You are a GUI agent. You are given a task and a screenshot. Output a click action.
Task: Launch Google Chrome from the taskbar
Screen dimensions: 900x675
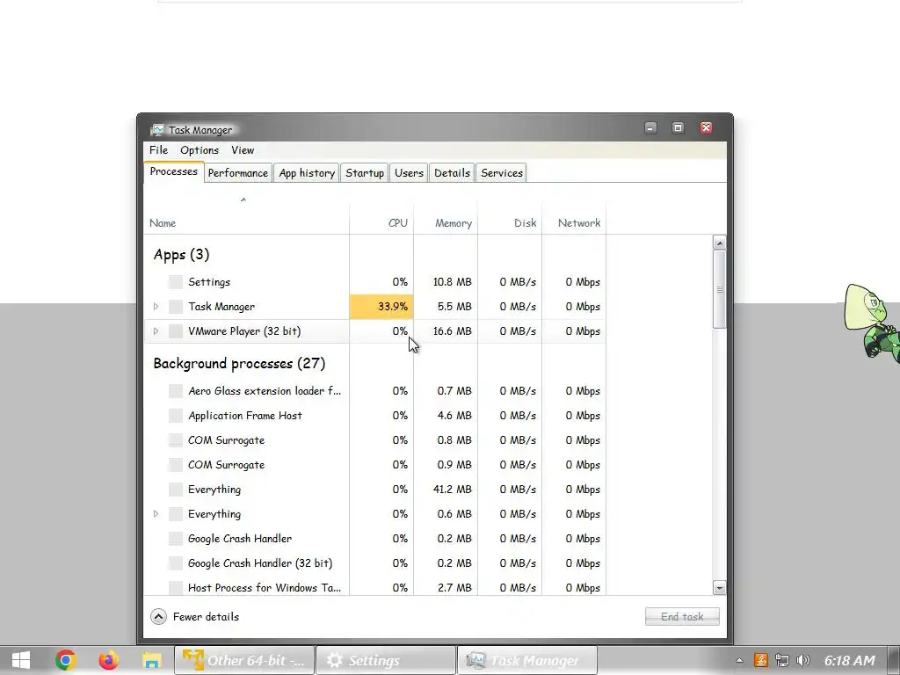(x=65, y=660)
